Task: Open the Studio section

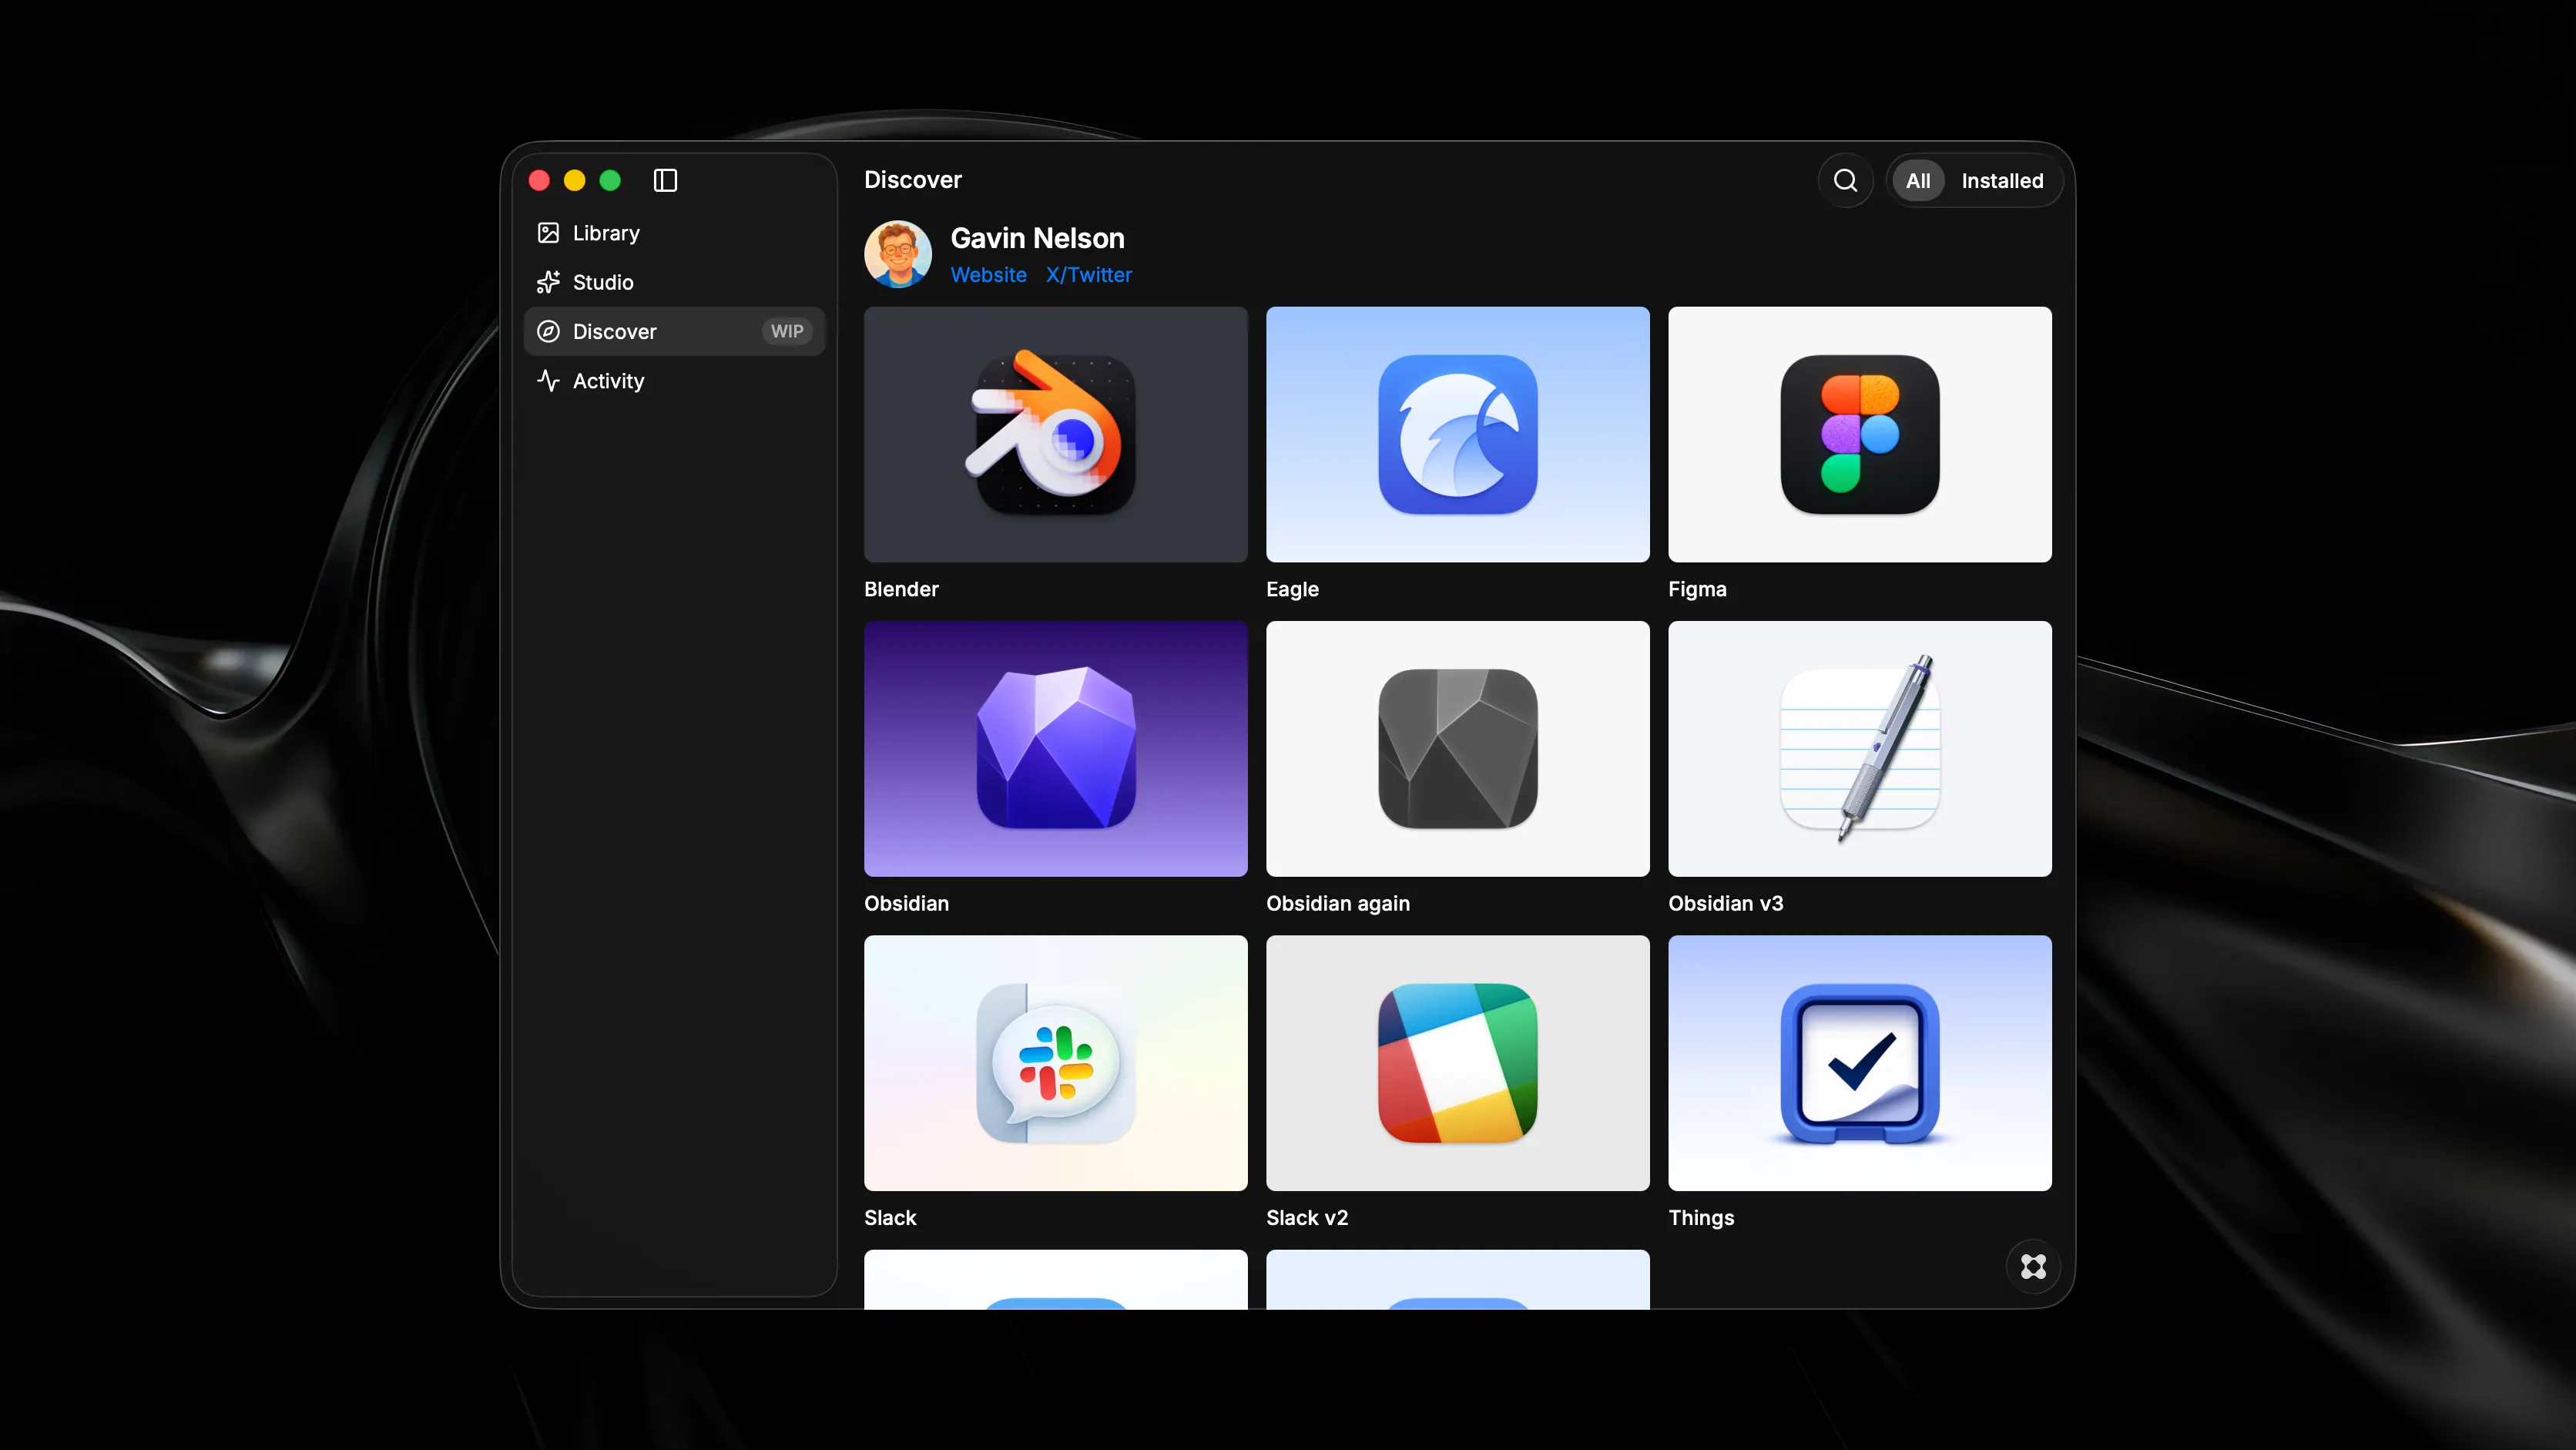Action: click(x=674, y=282)
